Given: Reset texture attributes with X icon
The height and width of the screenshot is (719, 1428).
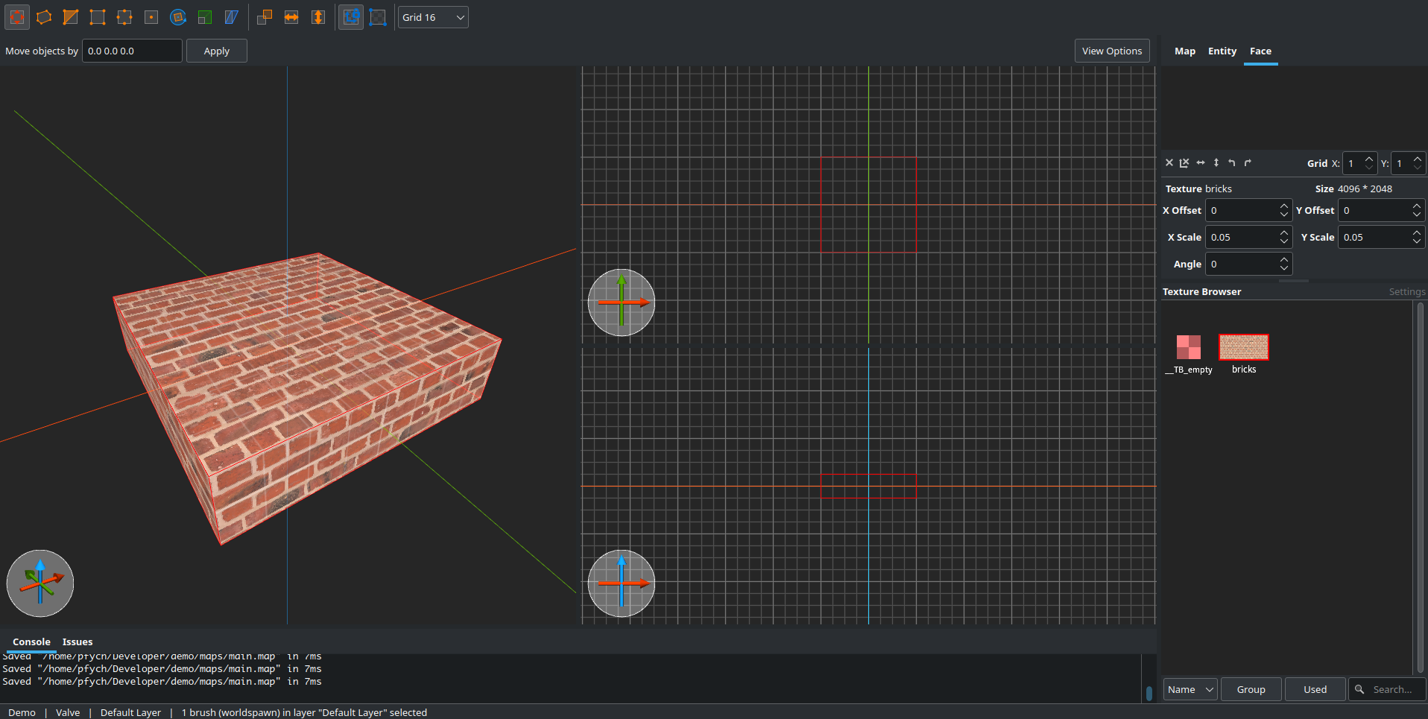Looking at the screenshot, I should pyautogui.click(x=1169, y=162).
